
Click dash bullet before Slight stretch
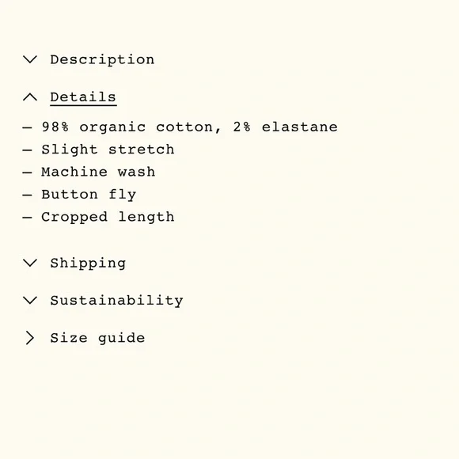pos(27,150)
